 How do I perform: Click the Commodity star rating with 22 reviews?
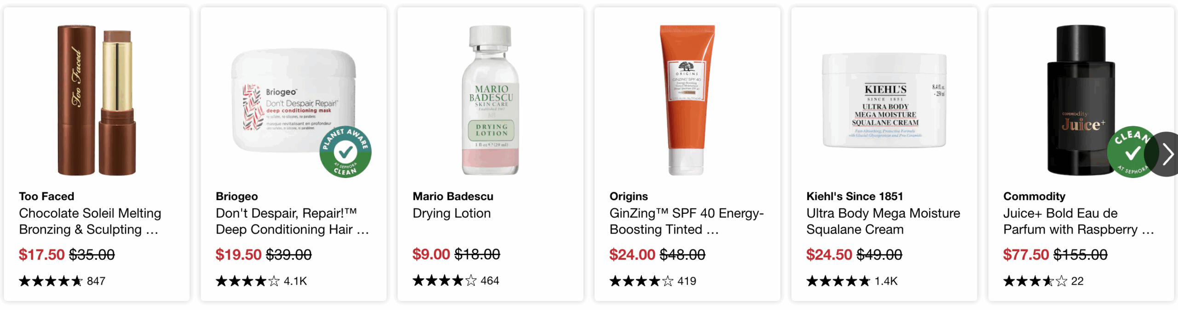tap(1043, 281)
